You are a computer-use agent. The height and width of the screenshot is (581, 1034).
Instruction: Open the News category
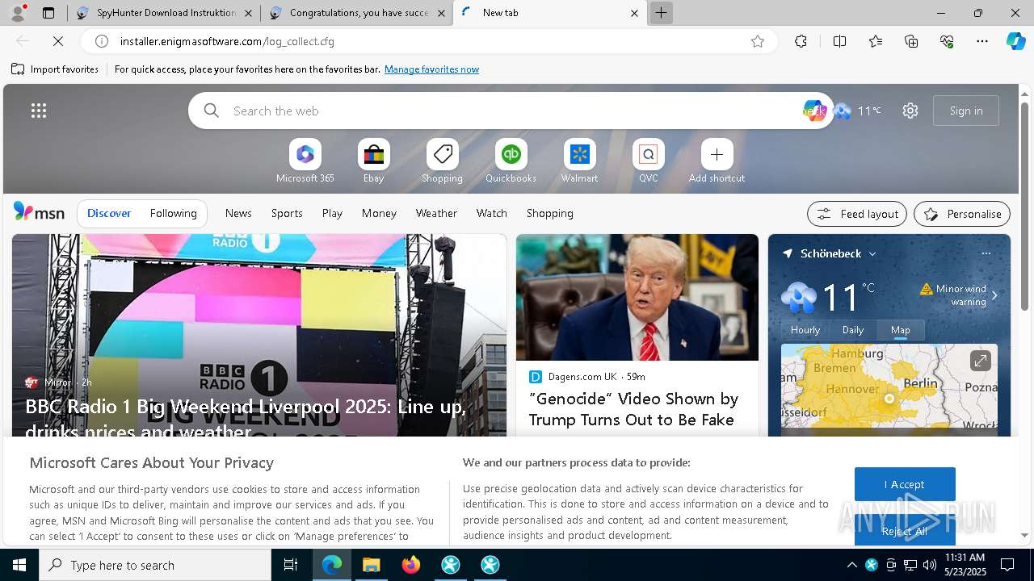tap(238, 213)
